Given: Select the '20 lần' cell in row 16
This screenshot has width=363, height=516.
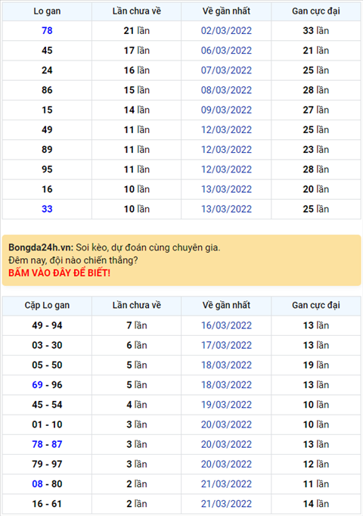Looking at the screenshot, I should (x=316, y=189).
